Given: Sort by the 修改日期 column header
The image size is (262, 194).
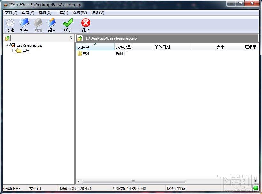Looking at the screenshot, I should (172, 47).
